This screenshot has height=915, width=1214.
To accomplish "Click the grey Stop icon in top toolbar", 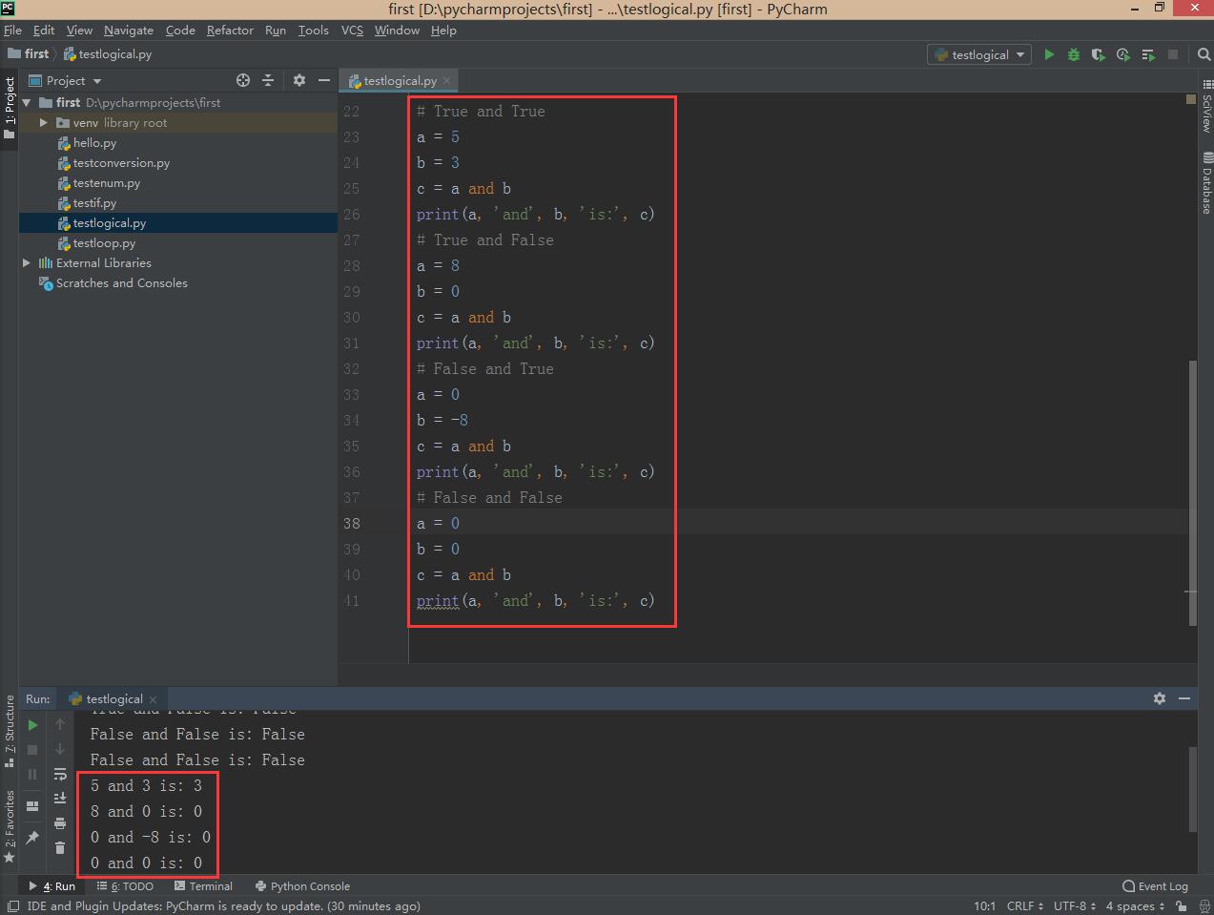I will 1173,54.
